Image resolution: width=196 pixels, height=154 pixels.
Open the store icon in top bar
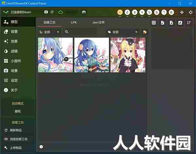point(84,12)
